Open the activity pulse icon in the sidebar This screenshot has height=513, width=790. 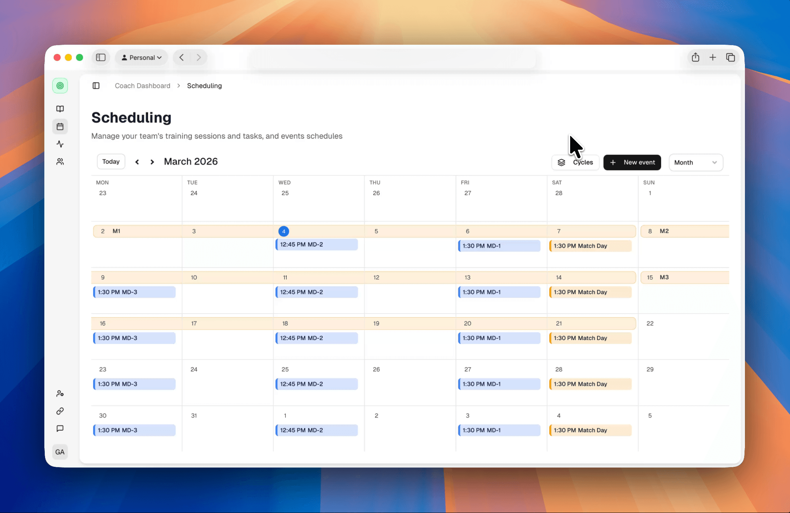(x=60, y=144)
